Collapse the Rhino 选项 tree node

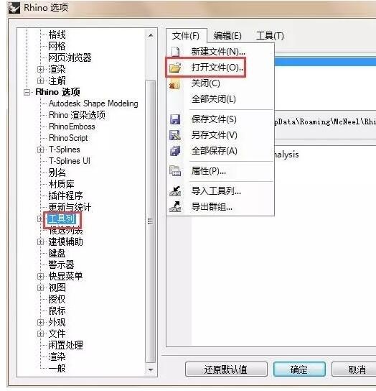pyautogui.click(x=27, y=92)
